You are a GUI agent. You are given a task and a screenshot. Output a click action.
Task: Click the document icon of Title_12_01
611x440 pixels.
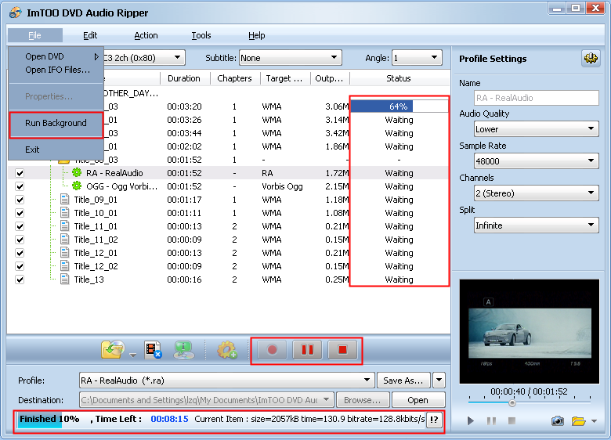click(65, 252)
